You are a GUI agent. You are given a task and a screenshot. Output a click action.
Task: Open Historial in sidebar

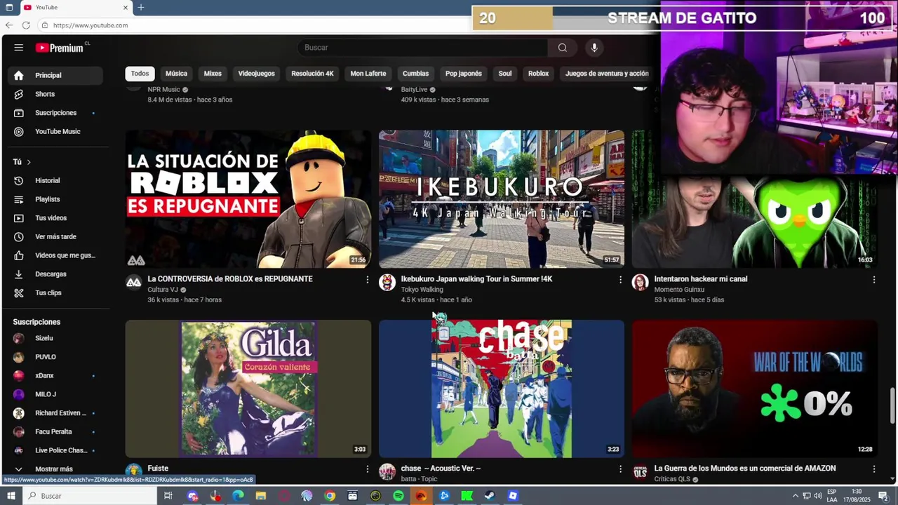pos(56,180)
